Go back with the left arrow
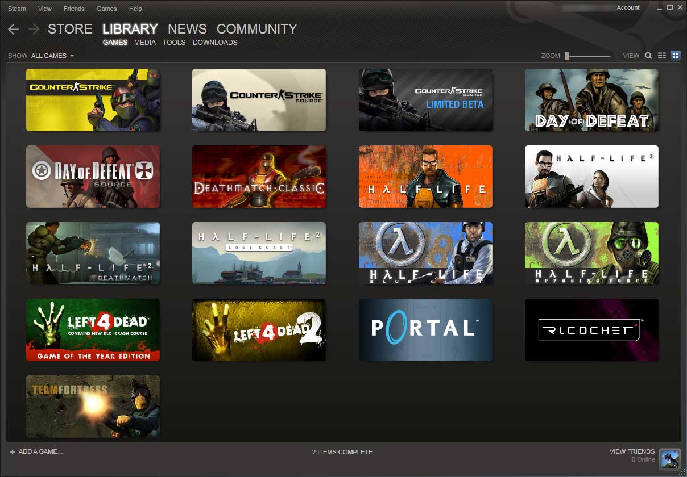 [x=14, y=29]
